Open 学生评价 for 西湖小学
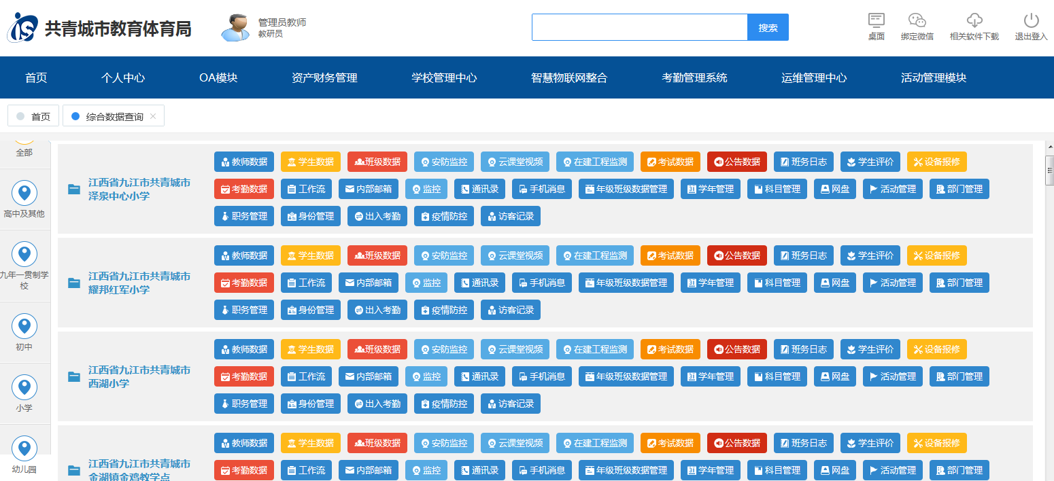This screenshot has height=481, width=1054. (x=870, y=349)
